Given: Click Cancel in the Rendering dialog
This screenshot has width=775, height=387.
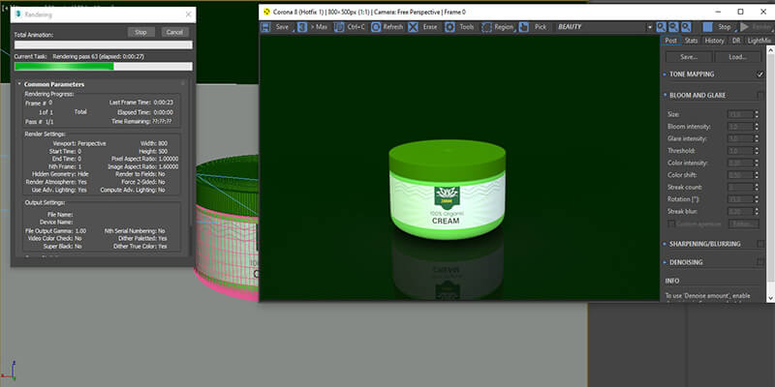Looking at the screenshot, I should (174, 32).
